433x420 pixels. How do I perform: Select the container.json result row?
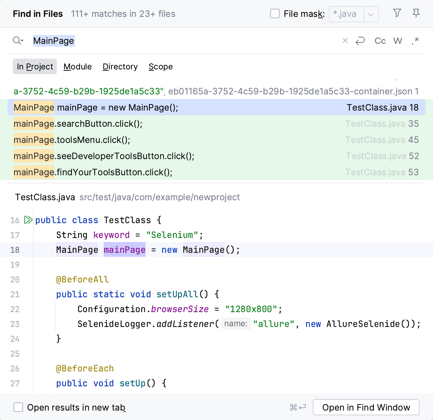pos(216,91)
